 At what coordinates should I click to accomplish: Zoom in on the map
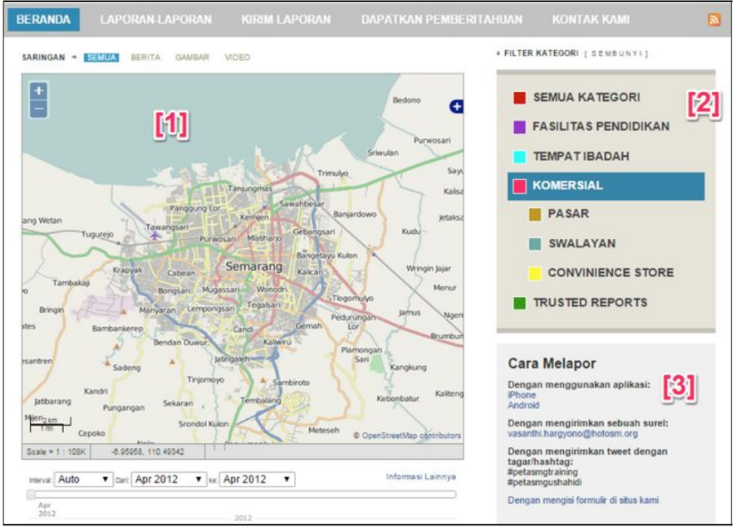[38, 91]
